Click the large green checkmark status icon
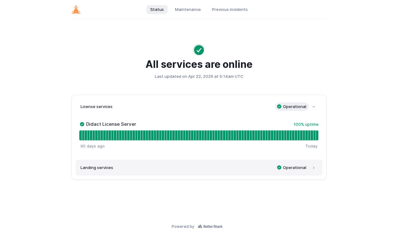This screenshot has width=398, height=249. pyautogui.click(x=199, y=50)
